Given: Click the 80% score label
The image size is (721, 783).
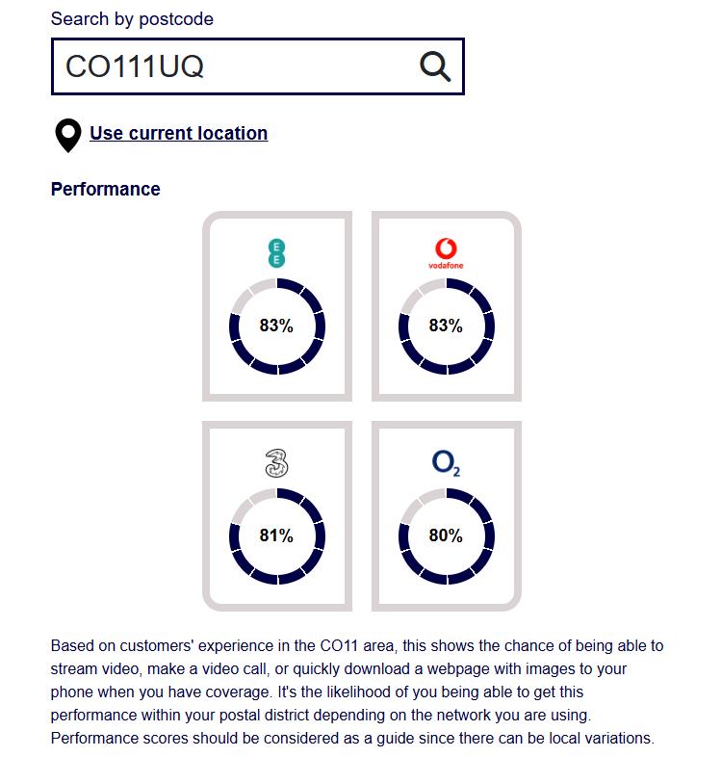Looking at the screenshot, I should coord(446,535).
